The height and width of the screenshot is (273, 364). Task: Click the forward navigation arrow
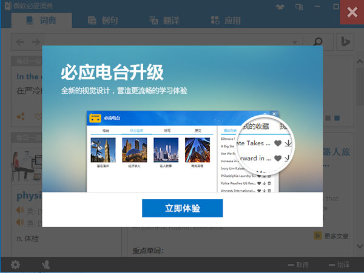pos(36,42)
